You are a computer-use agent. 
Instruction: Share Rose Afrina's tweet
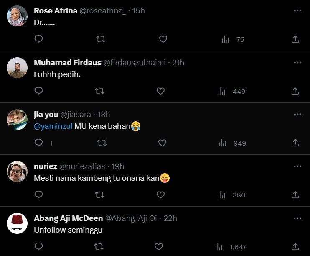(x=295, y=39)
